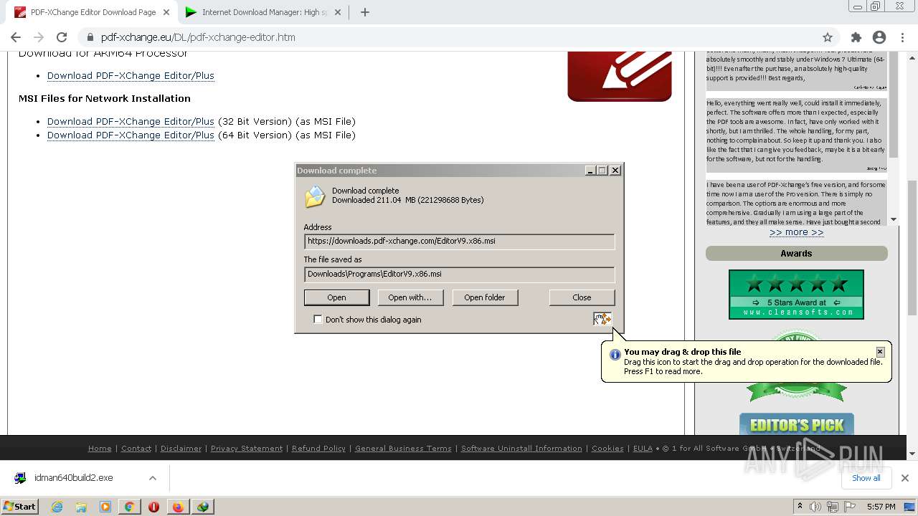Click the info icon in the tooltip balloon
Viewport: 918px width, 516px height.
[615, 355]
